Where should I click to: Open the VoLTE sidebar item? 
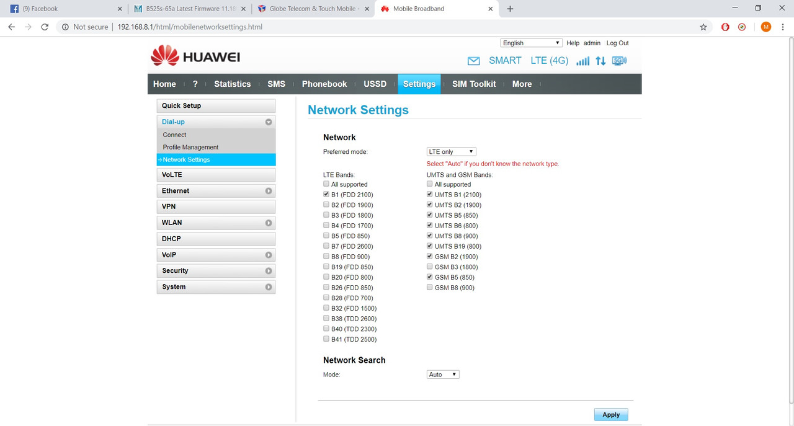pyautogui.click(x=216, y=175)
